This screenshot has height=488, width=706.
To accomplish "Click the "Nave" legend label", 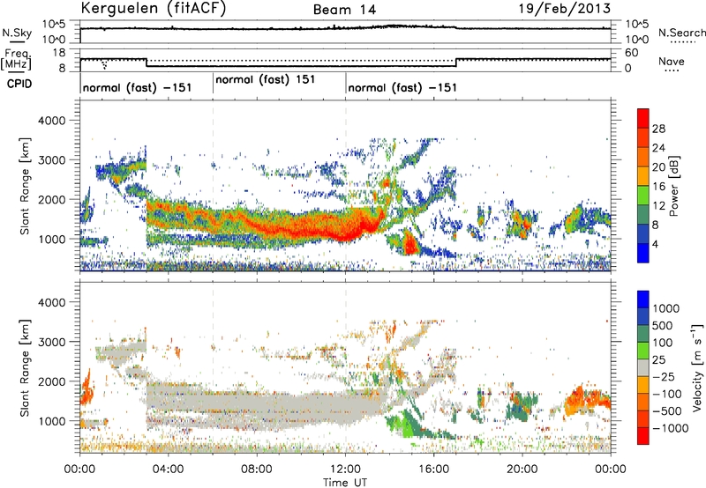I will tap(672, 61).
